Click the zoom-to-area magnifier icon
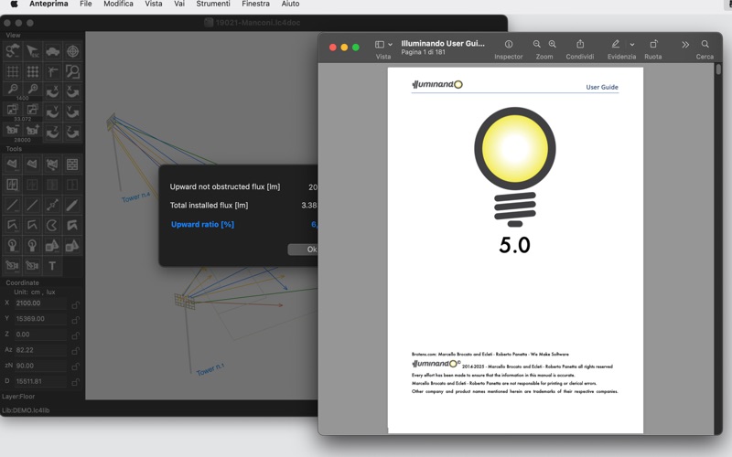The image size is (732, 457). [72, 71]
